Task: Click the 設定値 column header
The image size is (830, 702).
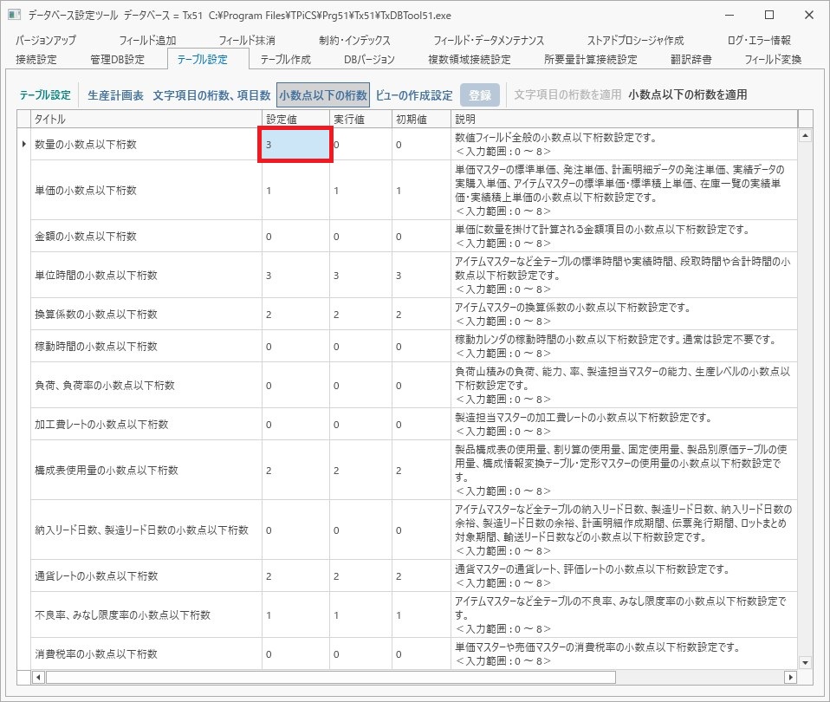Action: pos(295,119)
